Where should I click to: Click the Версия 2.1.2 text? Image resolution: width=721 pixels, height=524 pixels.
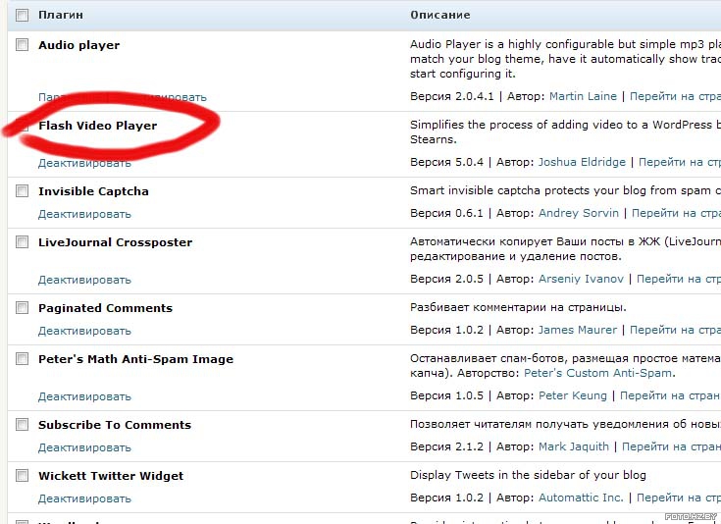pyautogui.click(x=446, y=447)
